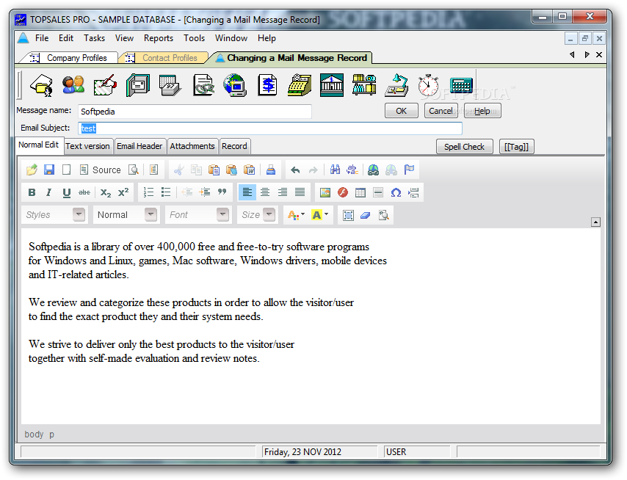
Task: Click the Spell Check button
Action: coord(464,147)
